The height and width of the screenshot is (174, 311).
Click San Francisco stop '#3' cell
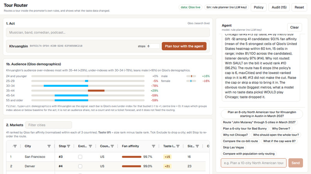coord(61,157)
